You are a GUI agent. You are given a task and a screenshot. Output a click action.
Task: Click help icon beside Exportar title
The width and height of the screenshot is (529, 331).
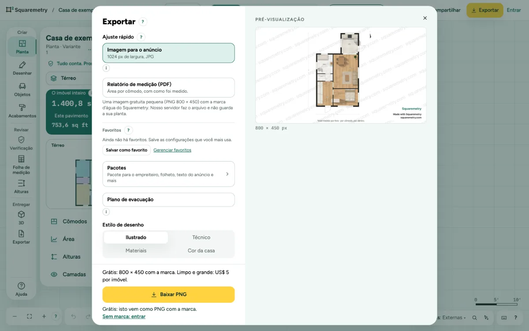(143, 22)
